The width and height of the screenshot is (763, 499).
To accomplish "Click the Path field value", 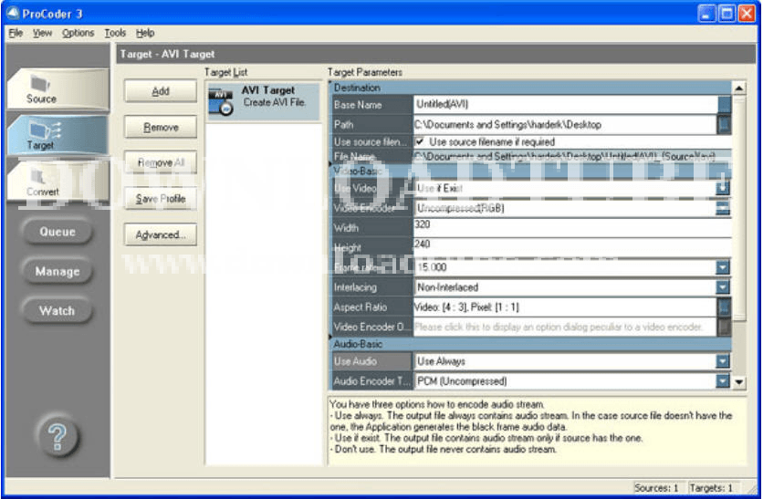I will (x=566, y=124).
